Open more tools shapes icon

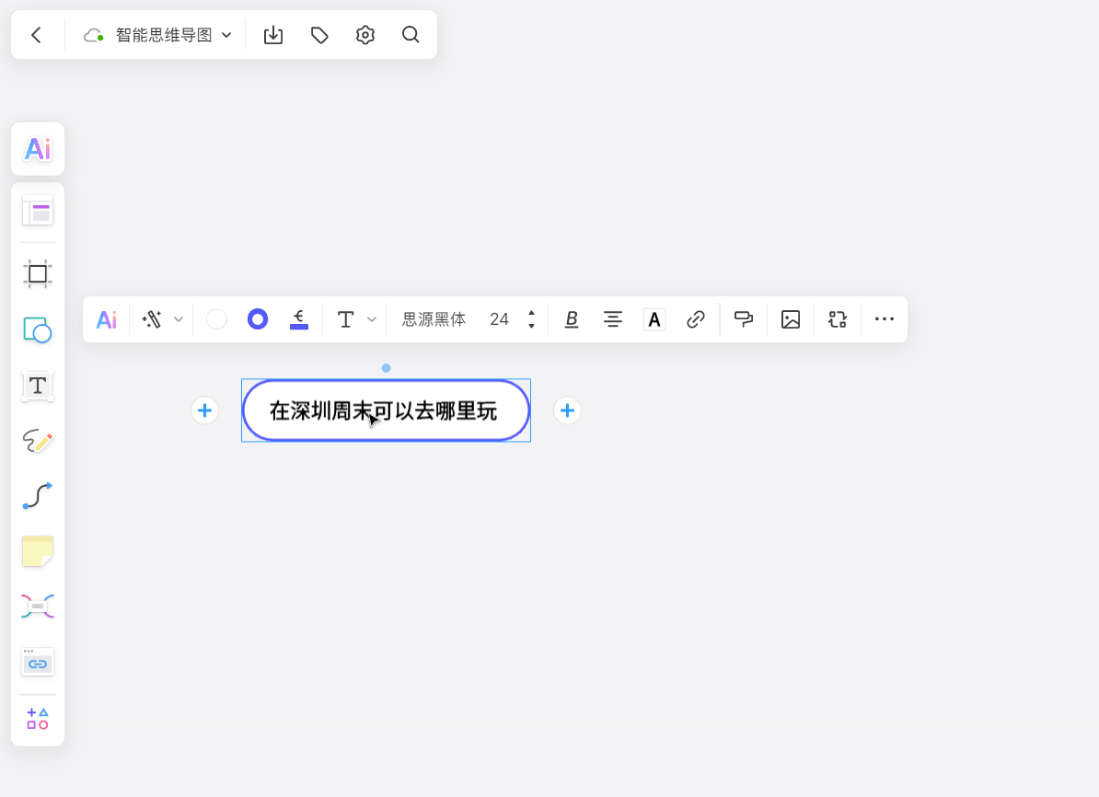click(x=38, y=719)
